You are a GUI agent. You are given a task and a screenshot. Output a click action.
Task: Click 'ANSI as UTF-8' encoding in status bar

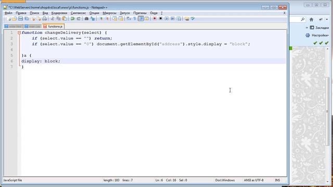tap(253, 180)
